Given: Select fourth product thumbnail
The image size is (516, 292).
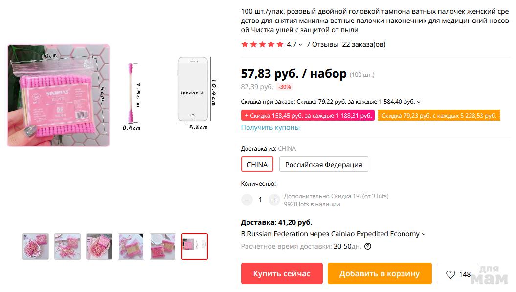Looking at the screenshot, I should (131, 247).
